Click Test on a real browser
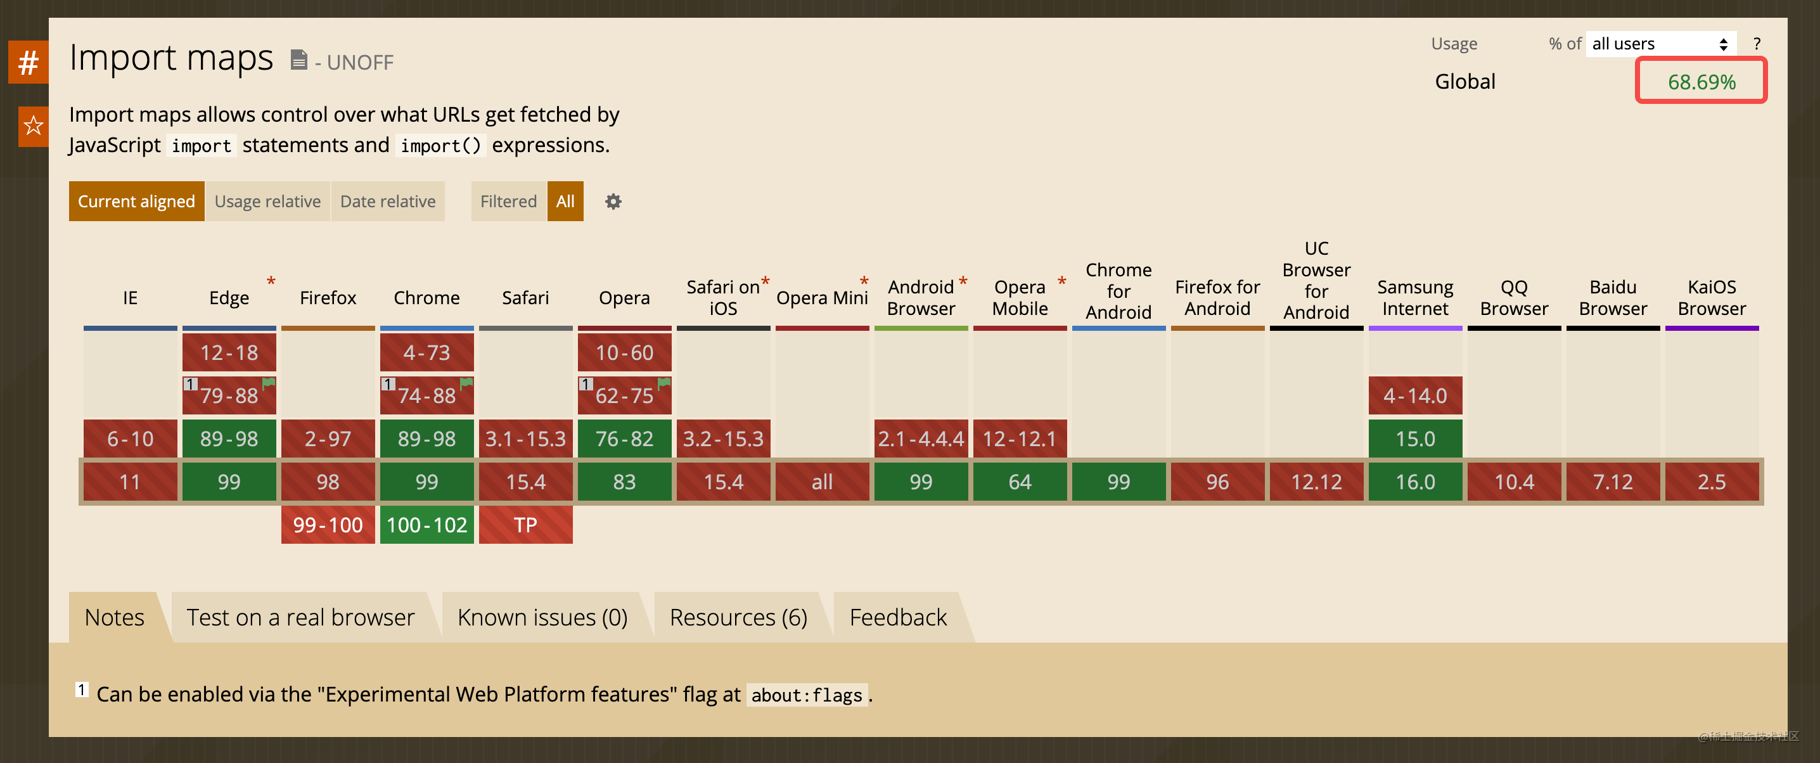 [x=300, y=617]
